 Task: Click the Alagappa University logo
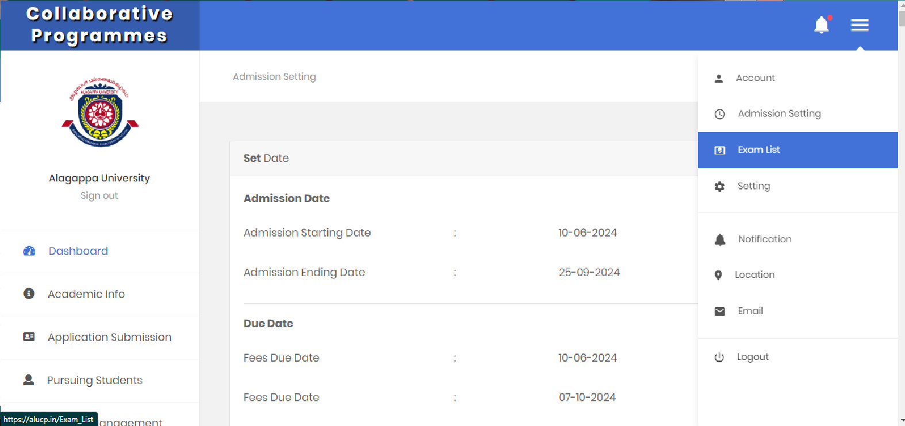(100, 112)
